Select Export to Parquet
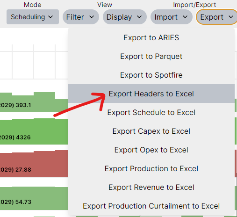Screen dimensions: 237x217 (151, 56)
